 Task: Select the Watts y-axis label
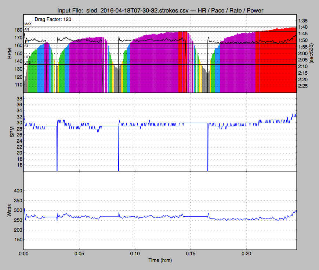(x=10, y=210)
